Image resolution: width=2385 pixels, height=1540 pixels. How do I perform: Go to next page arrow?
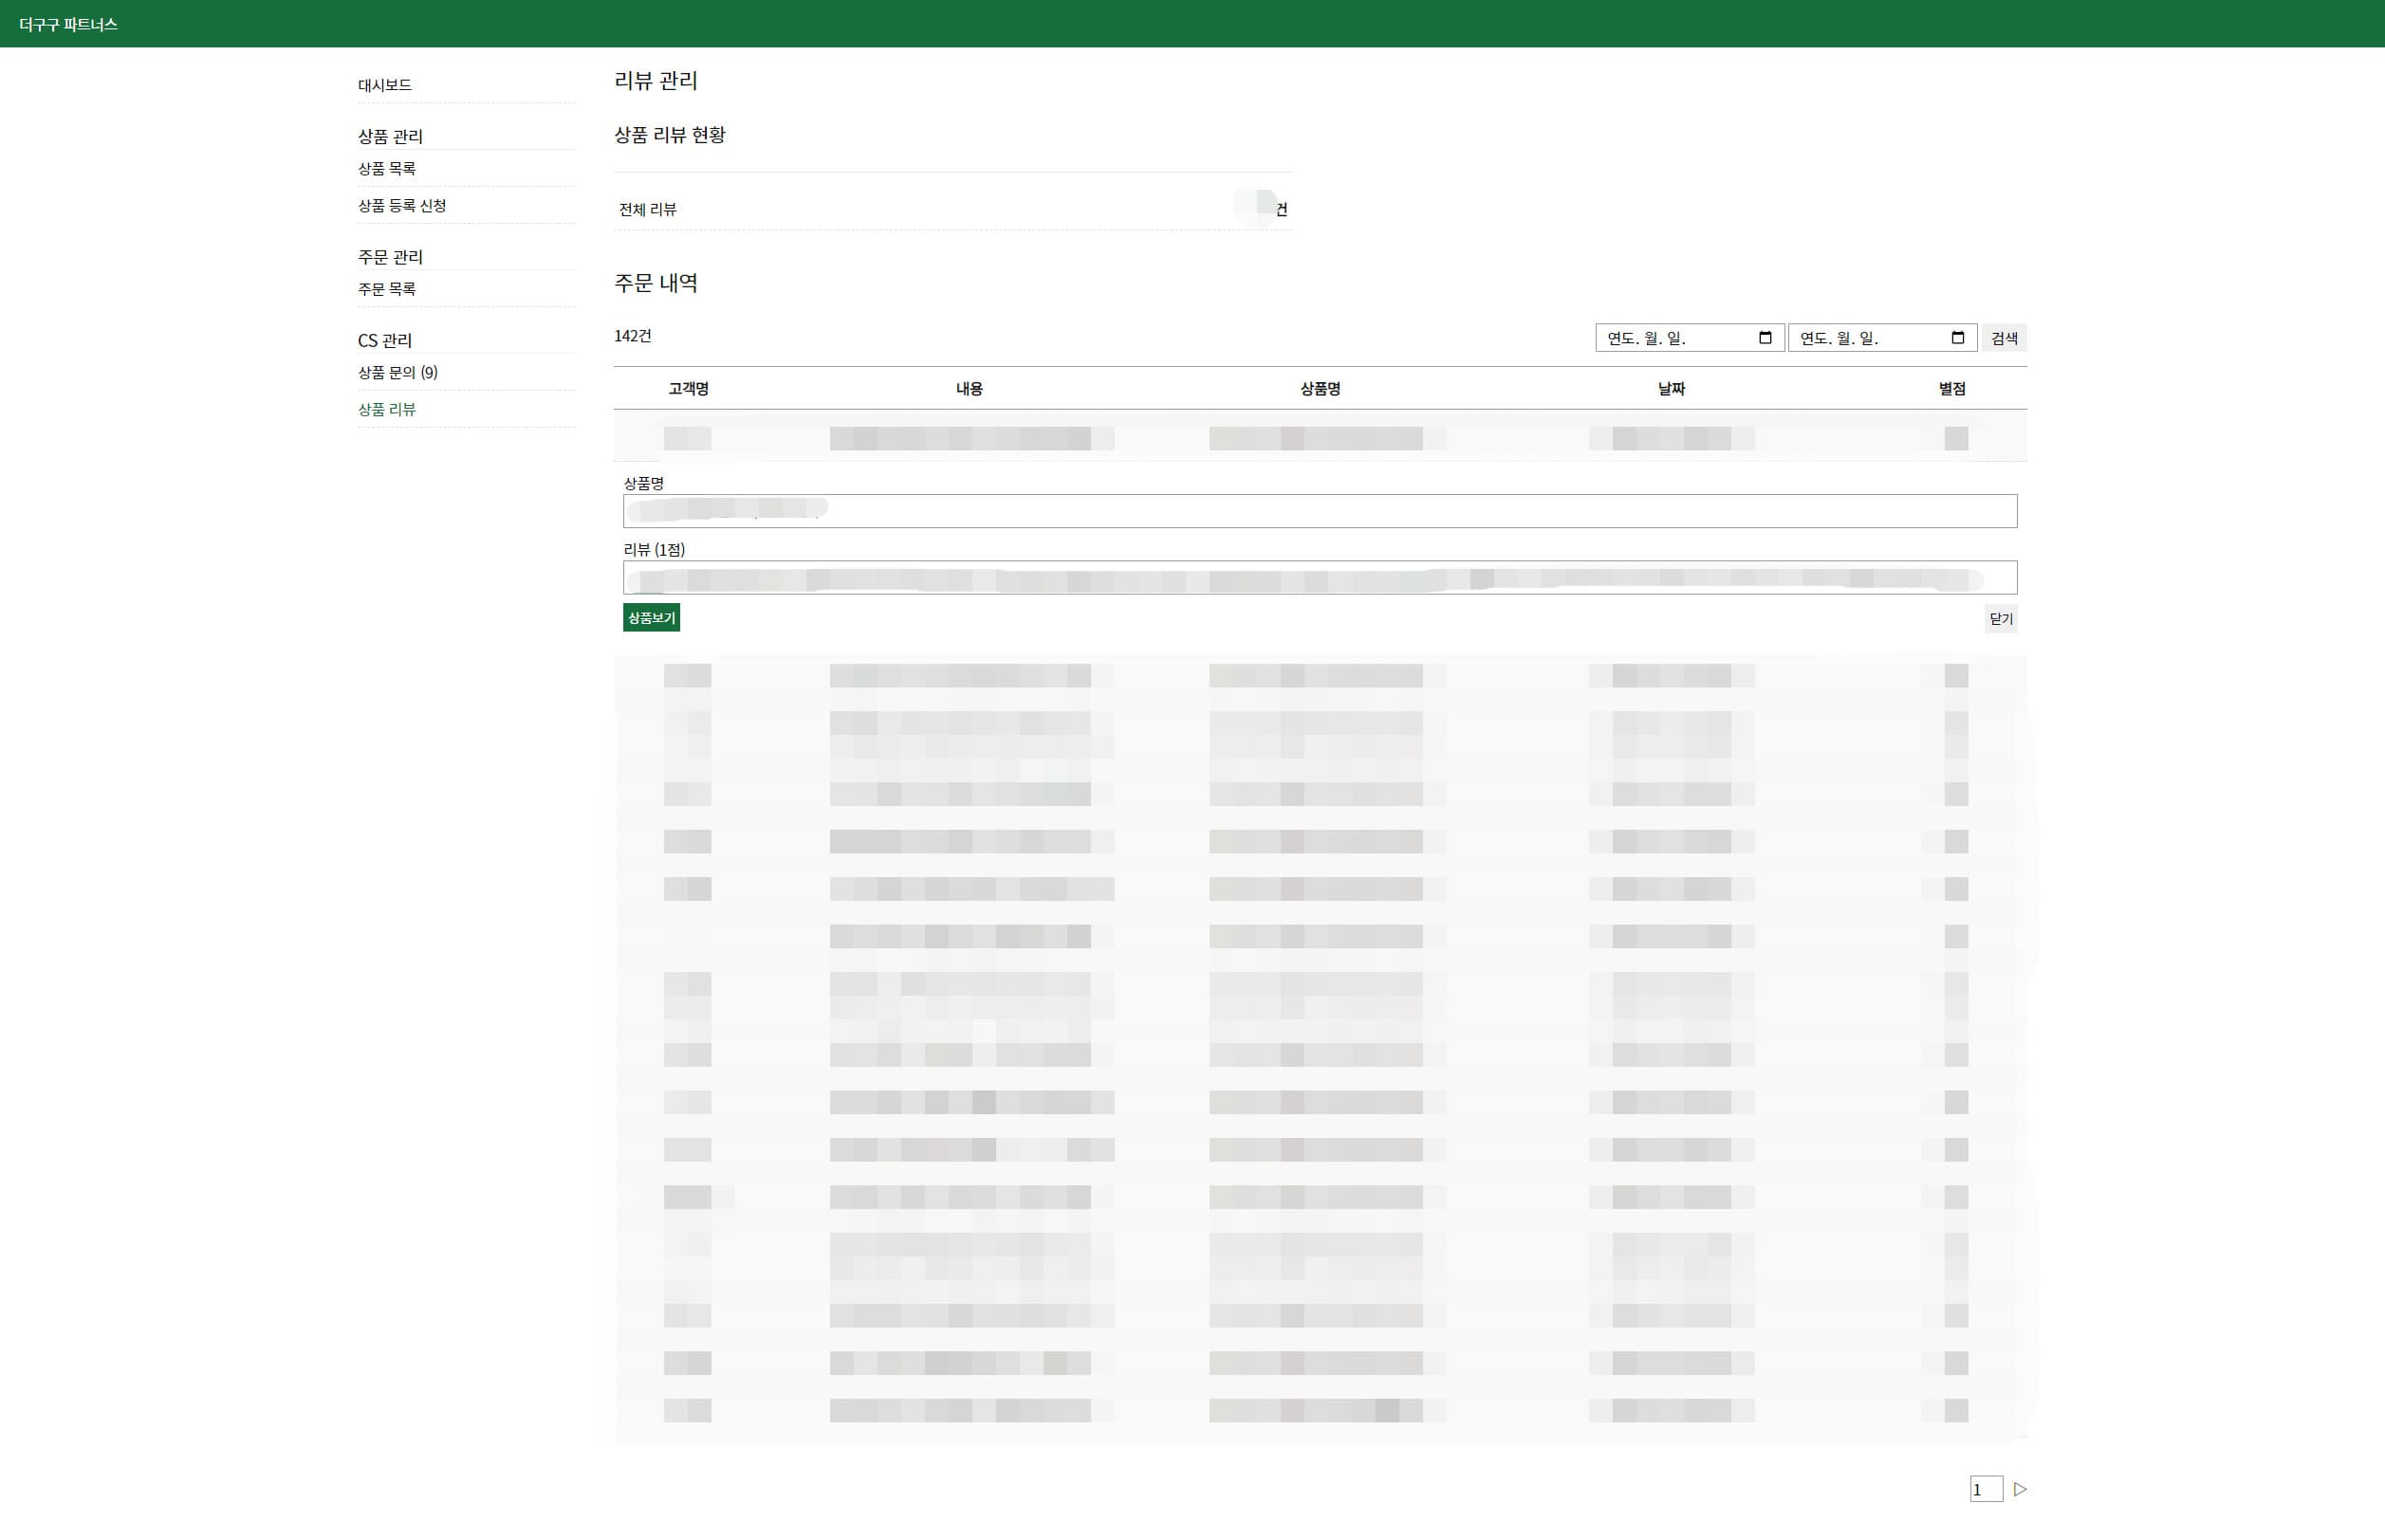click(2020, 1489)
